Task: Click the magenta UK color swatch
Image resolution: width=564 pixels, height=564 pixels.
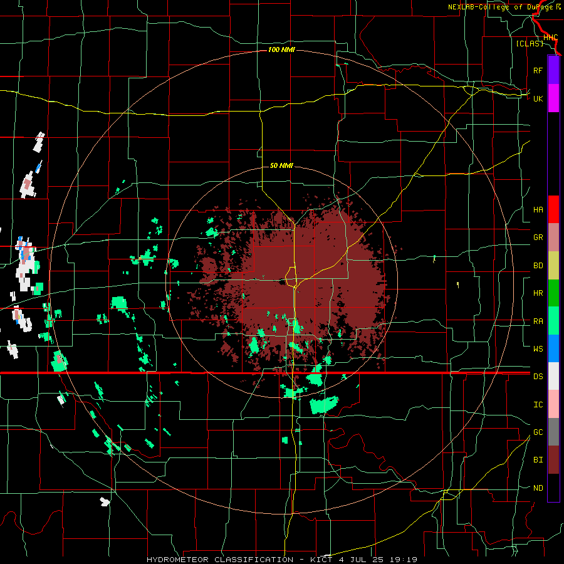Action: click(x=553, y=98)
